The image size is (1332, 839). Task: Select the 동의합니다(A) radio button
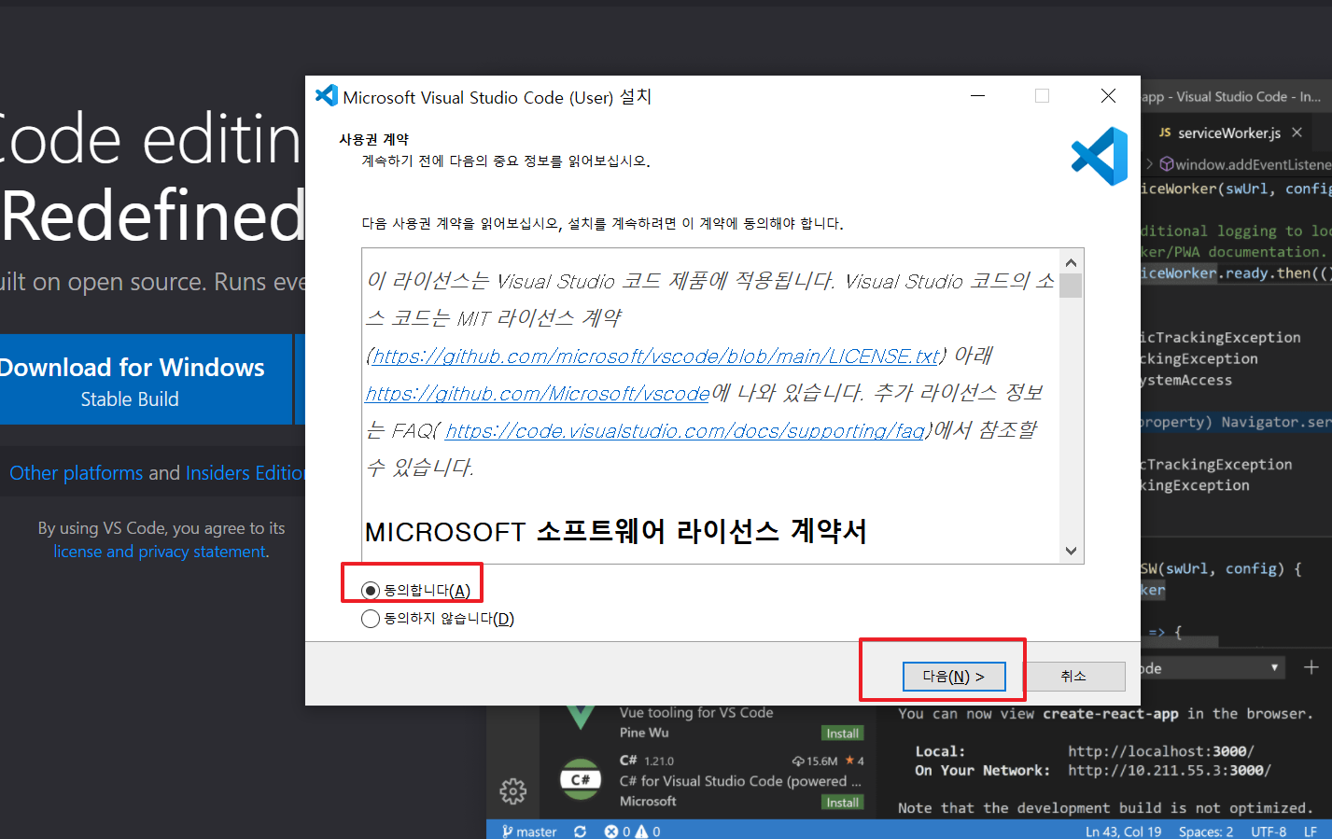(371, 591)
